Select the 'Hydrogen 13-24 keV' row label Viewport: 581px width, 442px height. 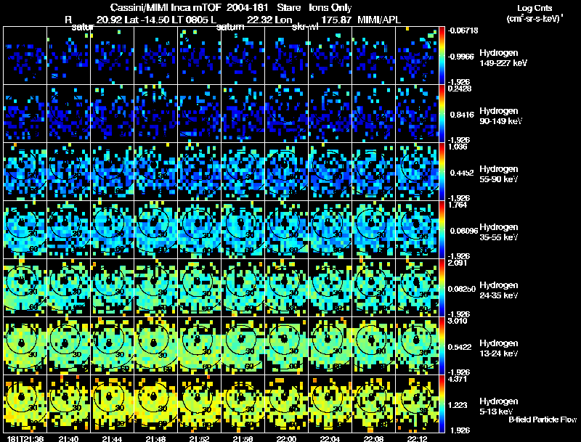click(x=499, y=348)
